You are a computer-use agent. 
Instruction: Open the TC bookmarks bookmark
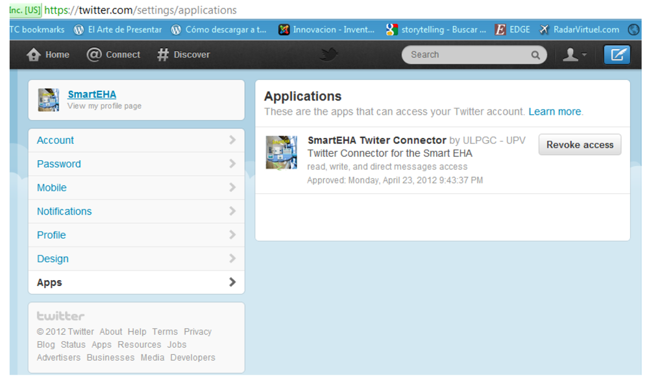(x=37, y=30)
